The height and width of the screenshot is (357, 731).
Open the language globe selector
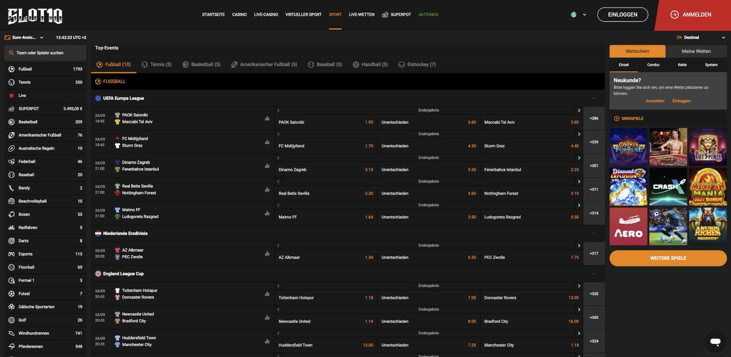point(578,15)
